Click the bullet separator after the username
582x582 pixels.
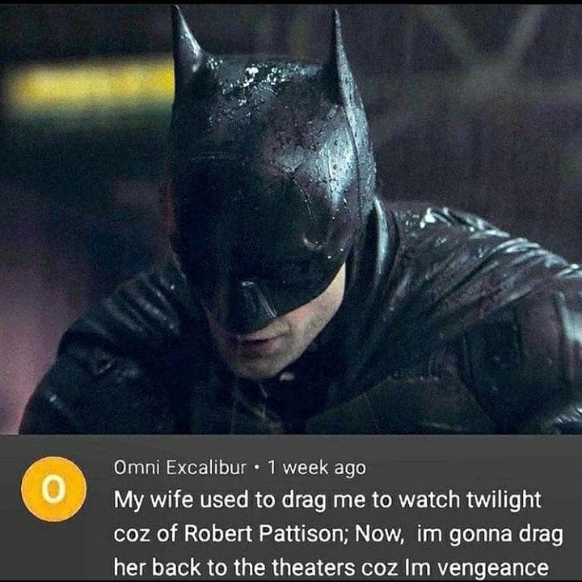pyautogui.click(x=257, y=469)
